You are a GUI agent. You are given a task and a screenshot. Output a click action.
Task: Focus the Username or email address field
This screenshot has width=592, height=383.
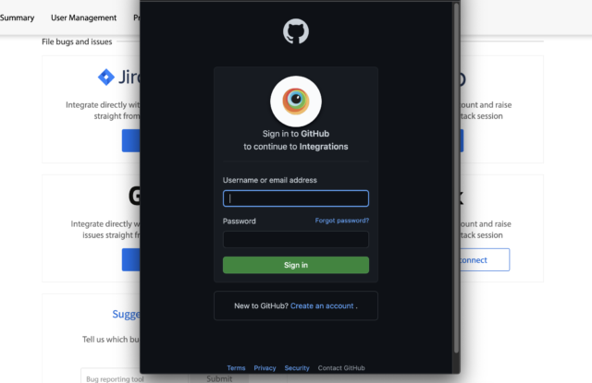click(x=296, y=198)
